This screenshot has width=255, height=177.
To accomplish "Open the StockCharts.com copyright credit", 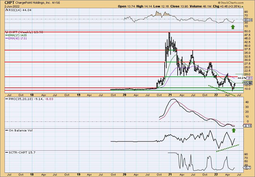I will click(x=231, y=3).
